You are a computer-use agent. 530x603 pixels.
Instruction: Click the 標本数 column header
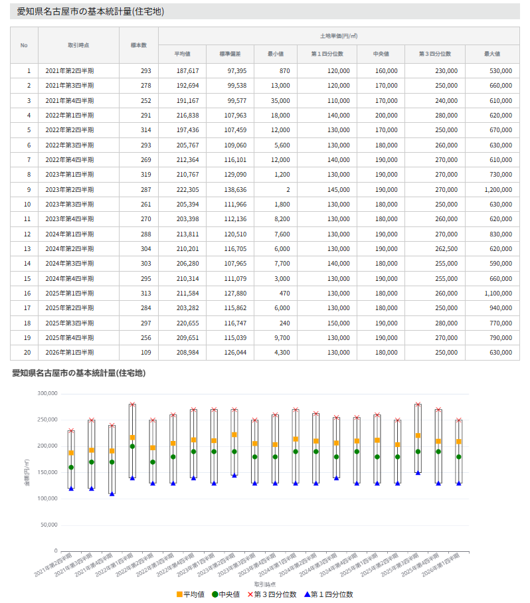pyautogui.click(x=138, y=45)
